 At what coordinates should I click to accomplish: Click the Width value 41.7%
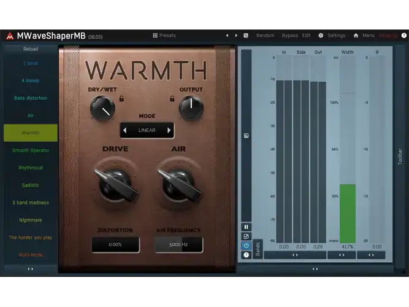[x=348, y=247]
